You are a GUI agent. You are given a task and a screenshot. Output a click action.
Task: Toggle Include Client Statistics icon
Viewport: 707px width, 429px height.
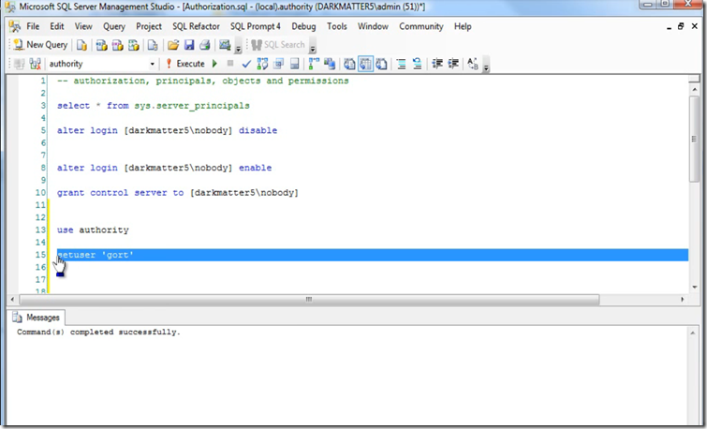point(330,64)
